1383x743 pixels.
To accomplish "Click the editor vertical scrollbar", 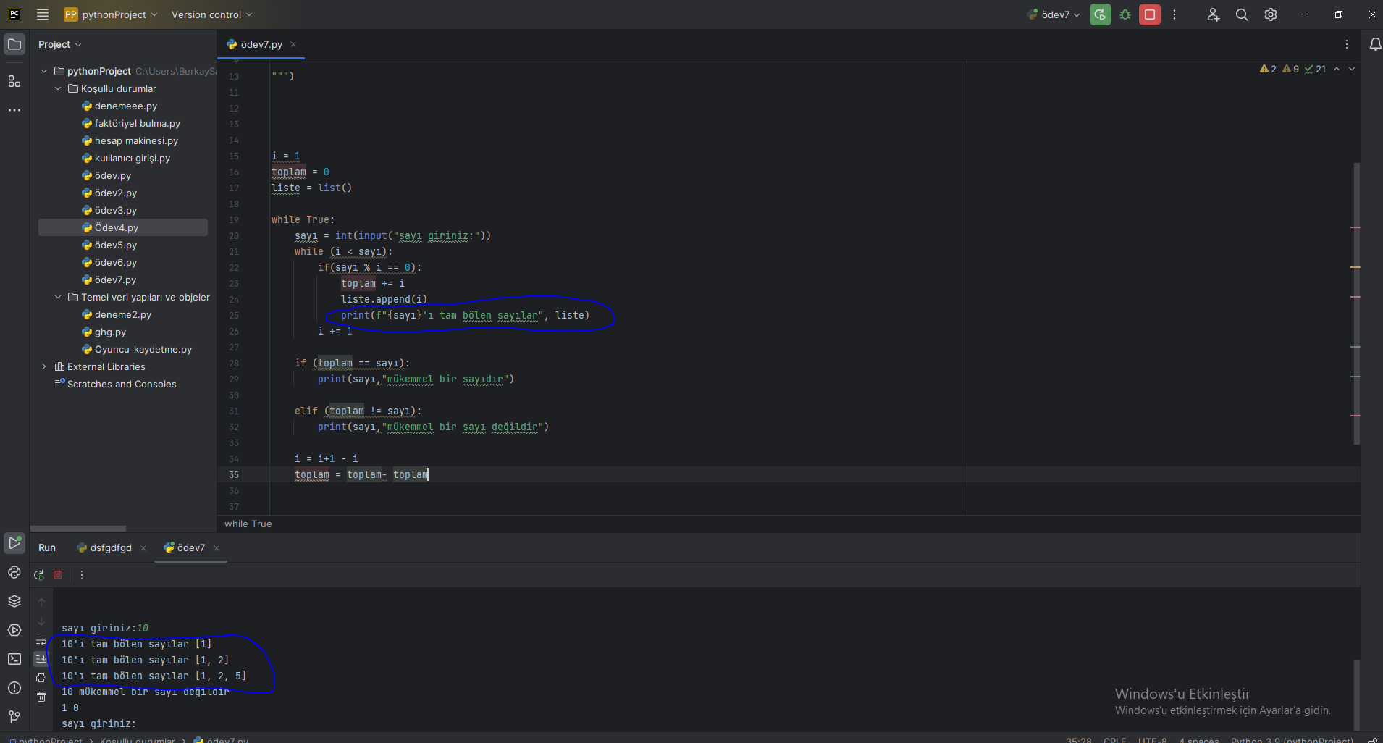I will pos(1357,303).
